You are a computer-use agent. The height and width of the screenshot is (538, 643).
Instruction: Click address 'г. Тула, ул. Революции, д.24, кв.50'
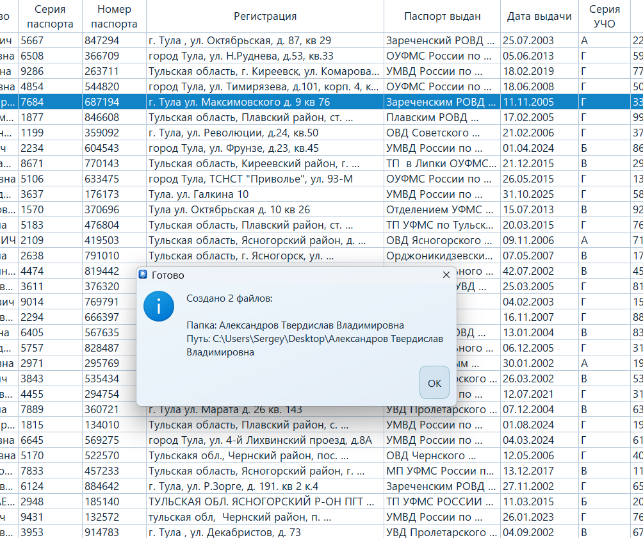[x=265, y=133]
